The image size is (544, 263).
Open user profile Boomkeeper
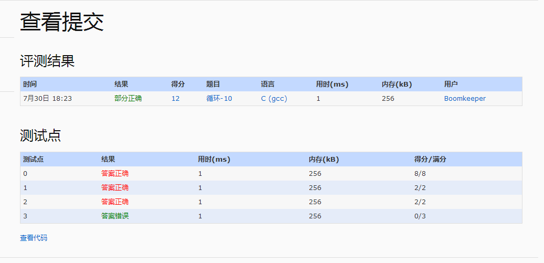click(465, 99)
